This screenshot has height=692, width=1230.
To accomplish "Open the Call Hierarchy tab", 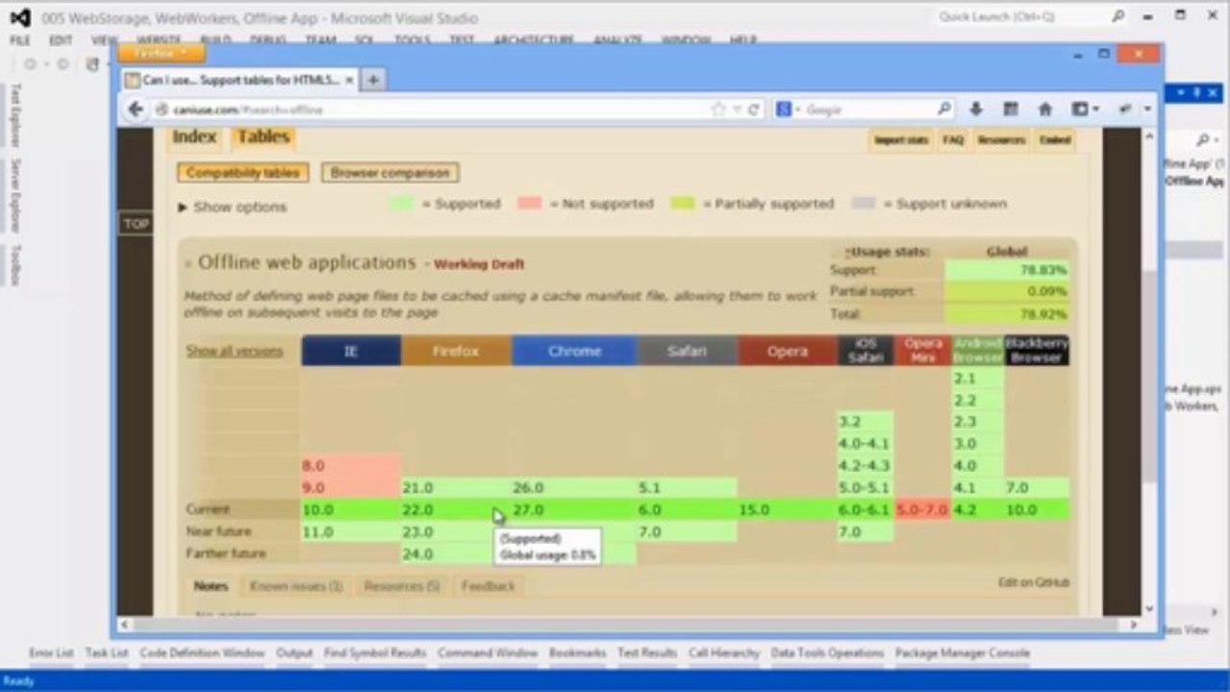I will (724, 653).
